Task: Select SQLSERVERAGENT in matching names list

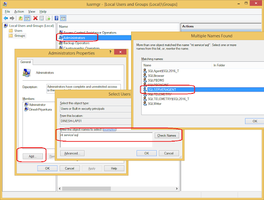Action: (x=162, y=90)
